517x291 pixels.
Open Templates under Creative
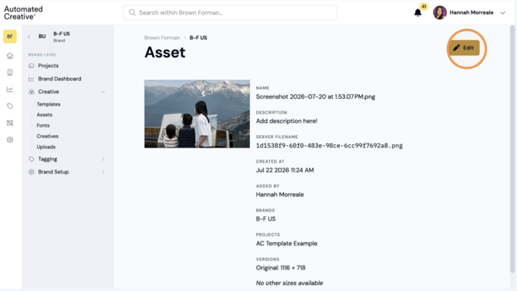coord(49,104)
